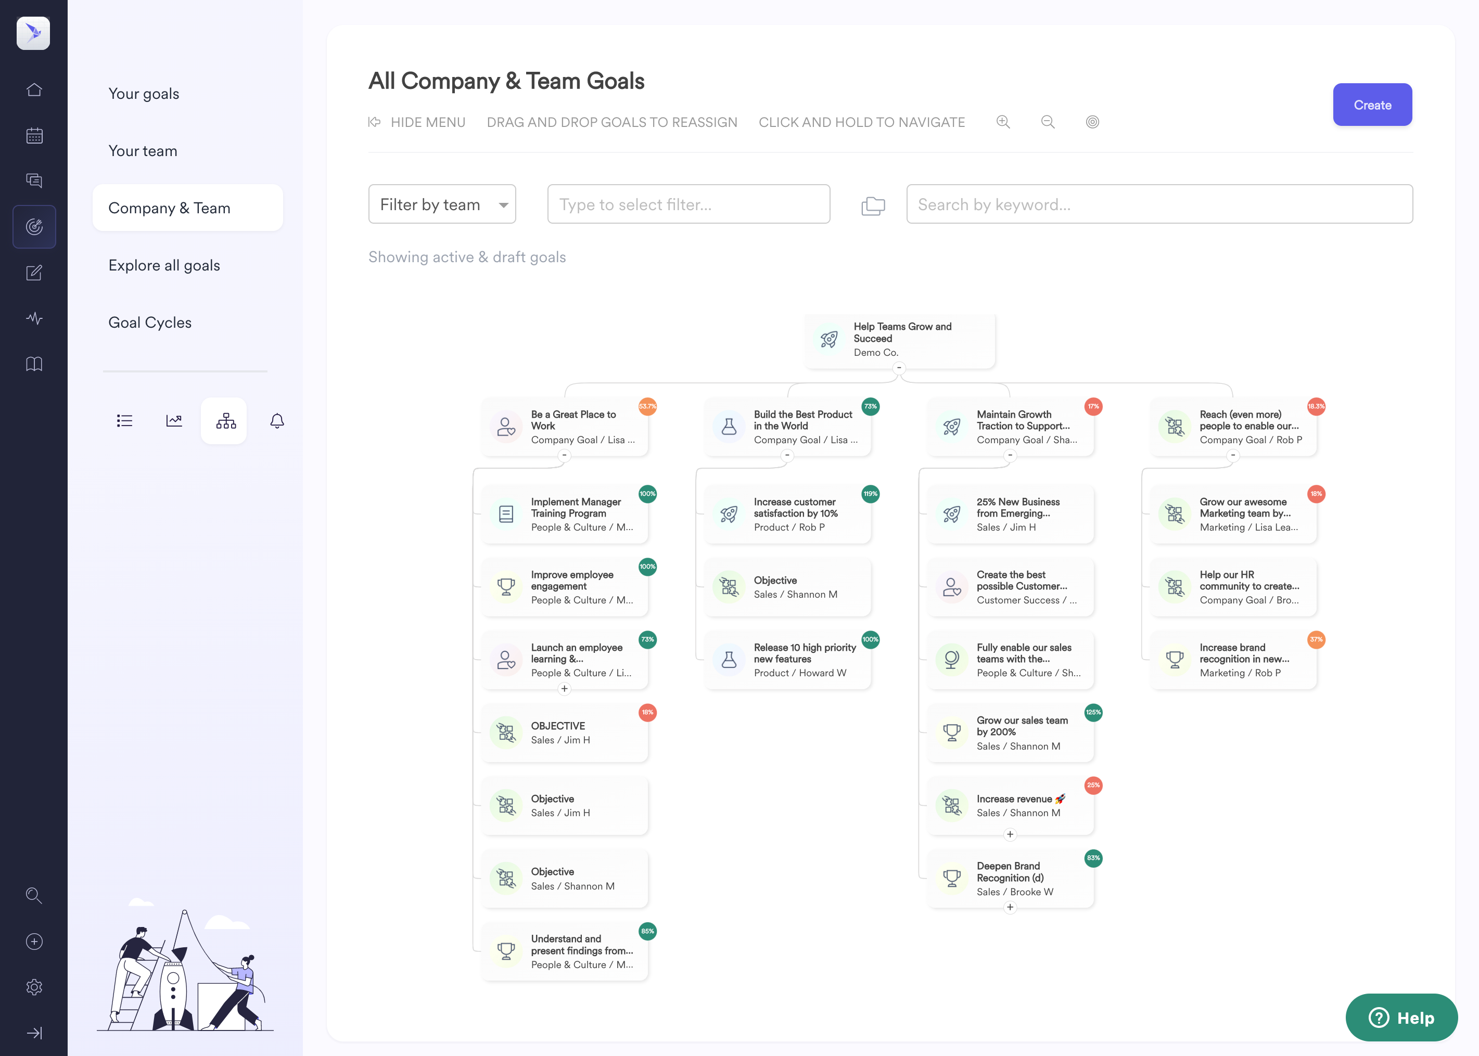Click the zoom in magnifier icon
The width and height of the screenshot is (1479, 1056).
click(x=1003, y=122)
